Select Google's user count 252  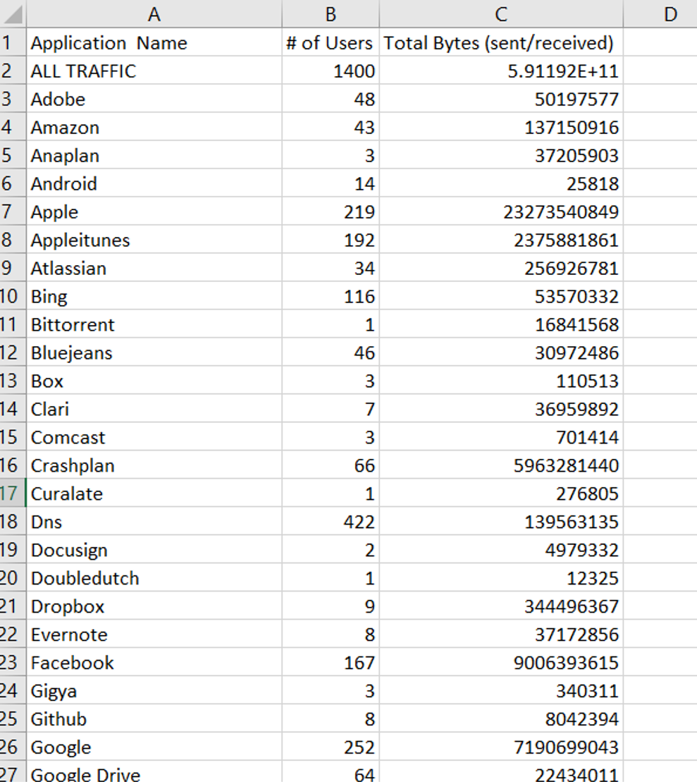click(x=331, y=747)
